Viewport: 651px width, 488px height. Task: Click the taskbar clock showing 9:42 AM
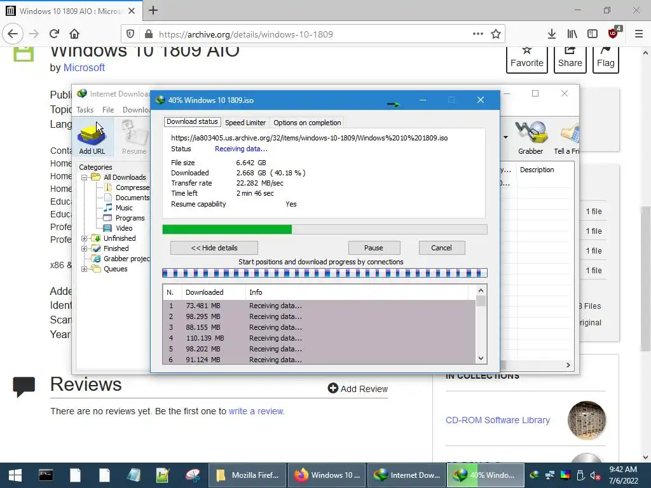tap(623, 475)
